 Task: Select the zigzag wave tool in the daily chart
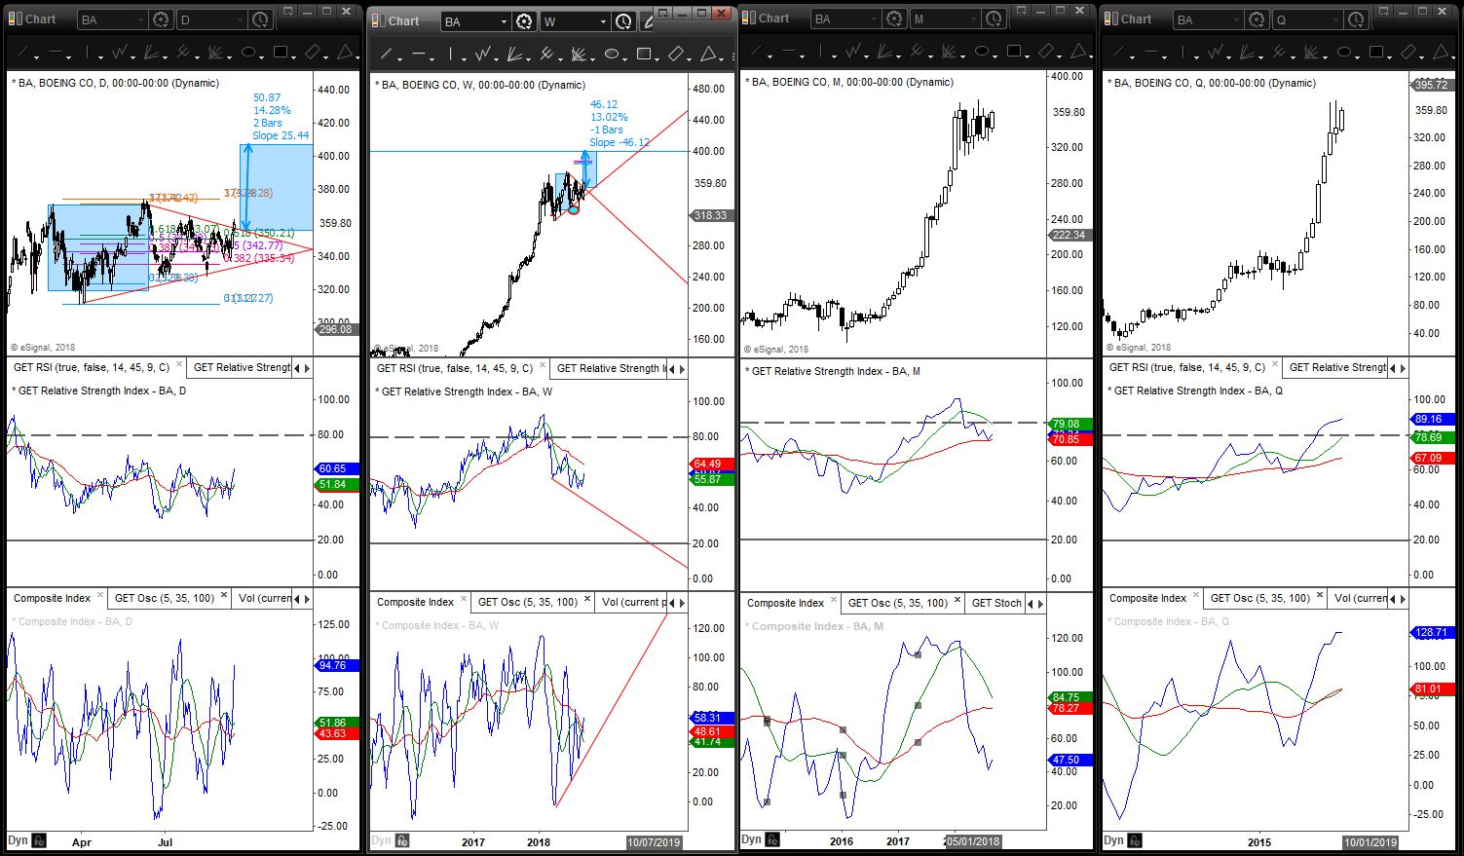tap(121, 52)
